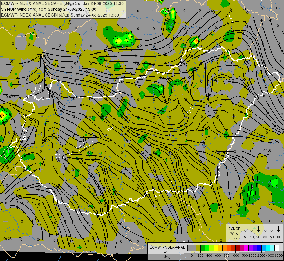Click the SBCAPE title line at top
Screen dimensions: 284x261
pos(62,3)
